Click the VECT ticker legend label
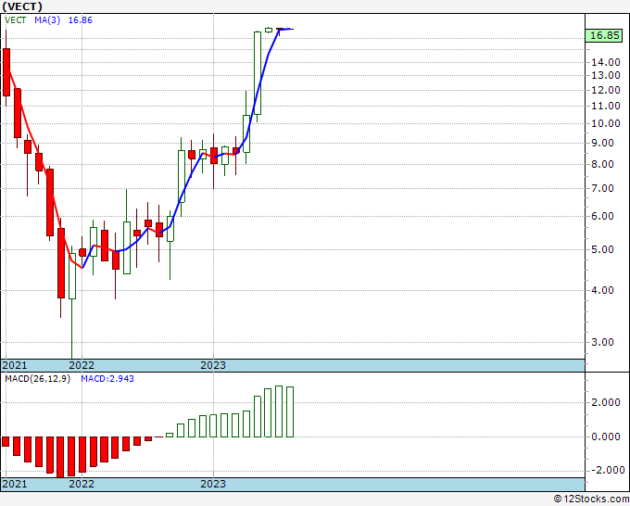The width and height of the screenshot is (630, 506). [x=15, y=20]
